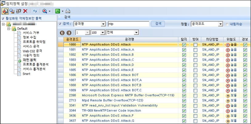Click the blue refresh arrows icon
The width and height of the screenshot is (251, 124).
[35, 11]
